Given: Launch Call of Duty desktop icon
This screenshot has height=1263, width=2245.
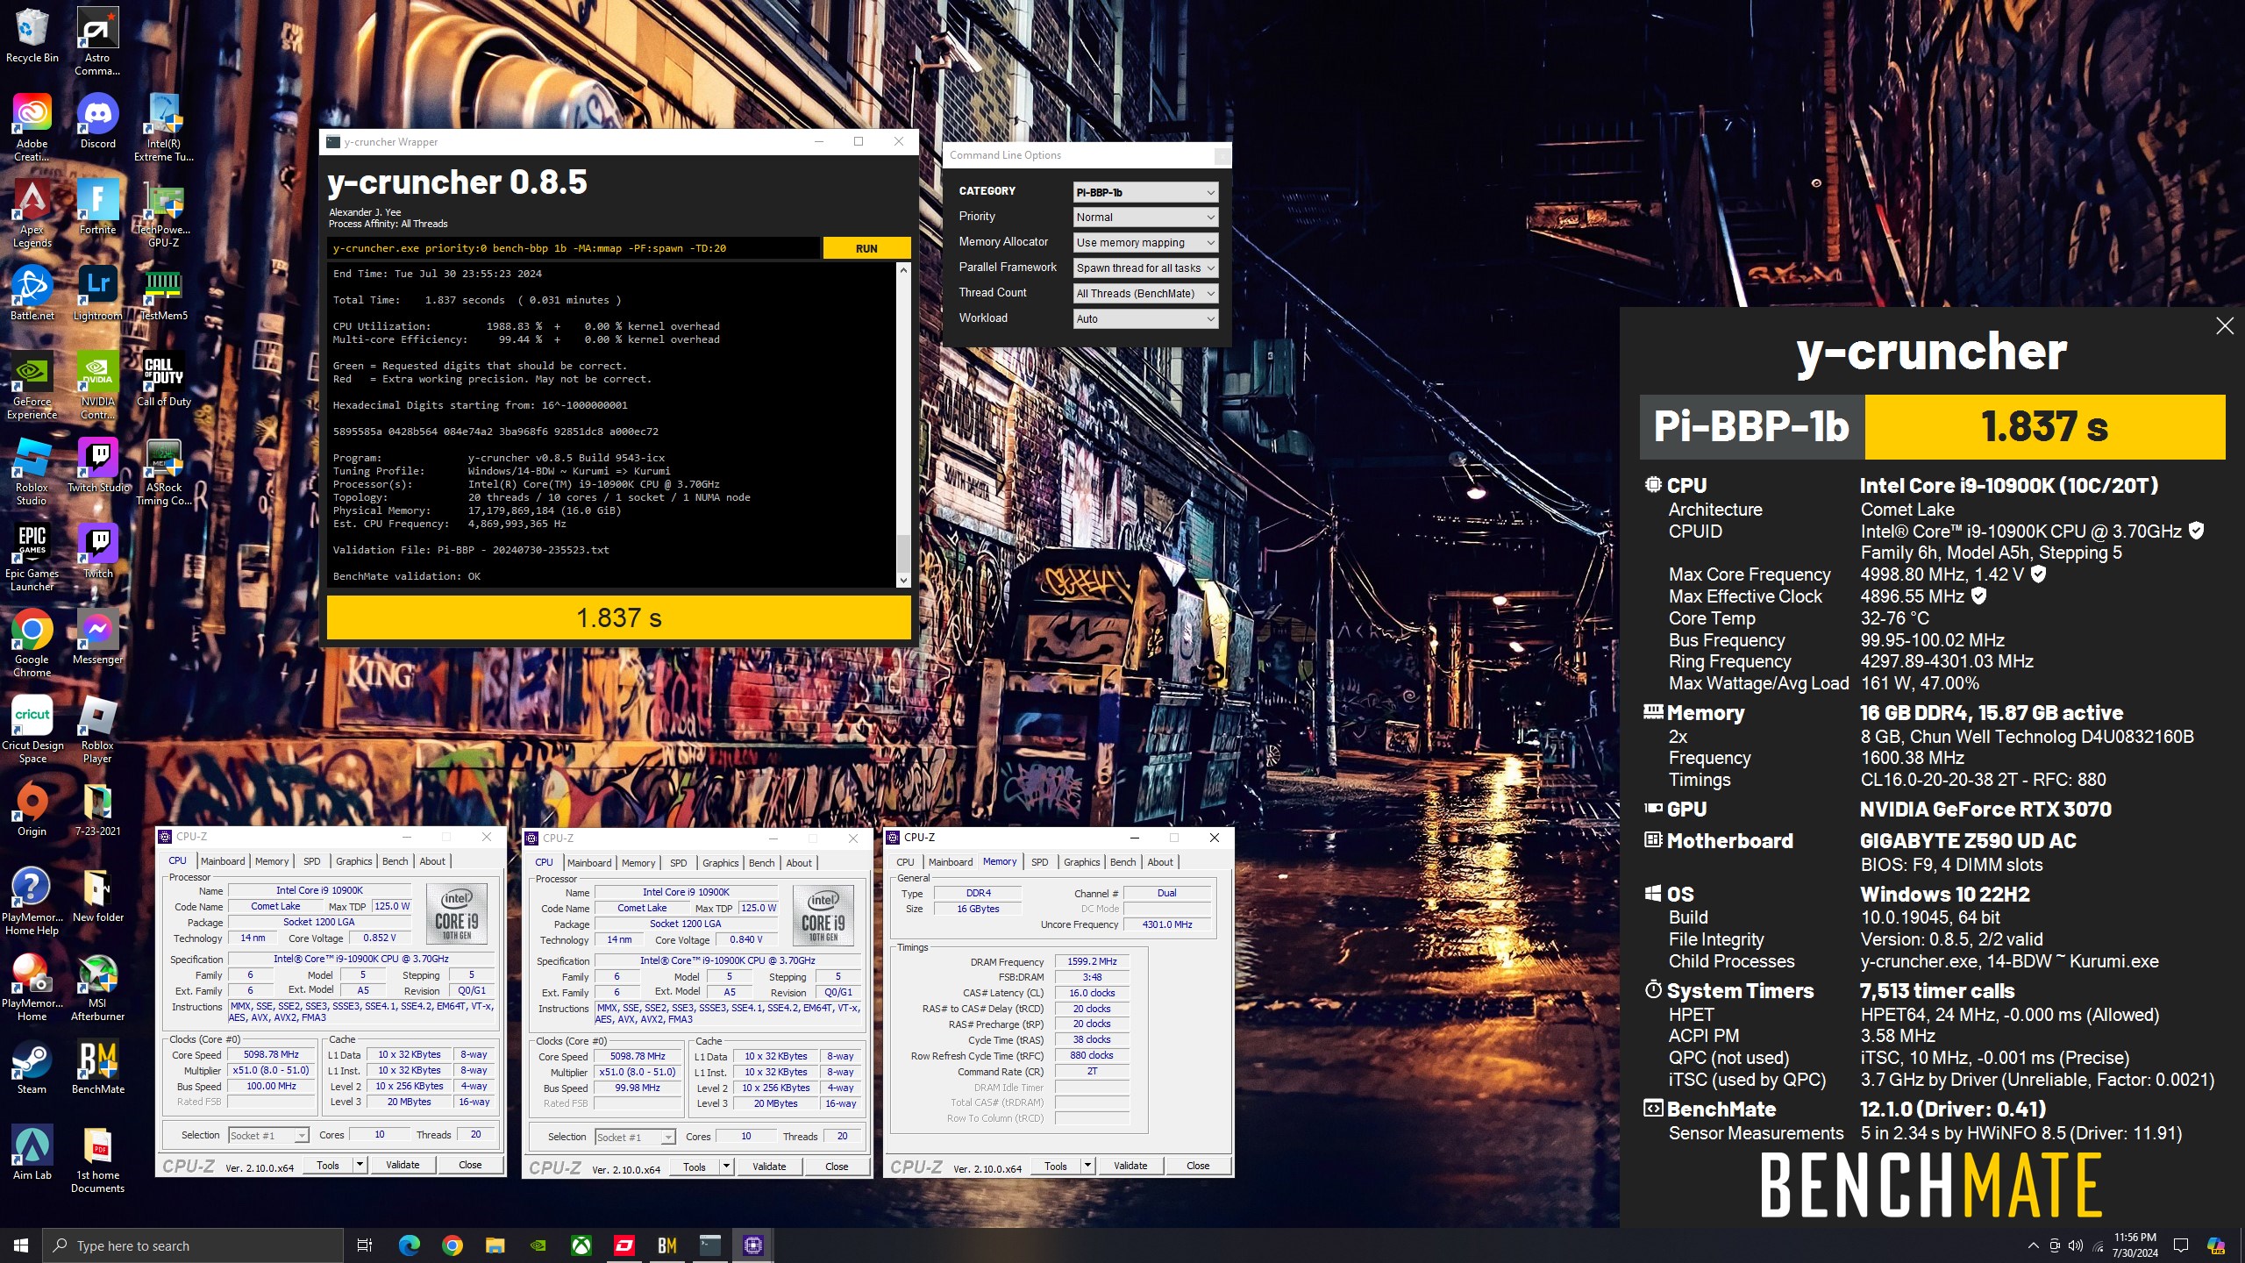Looking at the screenshot, I should [x=164, y=379].
